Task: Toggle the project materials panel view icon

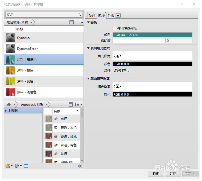Action: coord(72,22)
